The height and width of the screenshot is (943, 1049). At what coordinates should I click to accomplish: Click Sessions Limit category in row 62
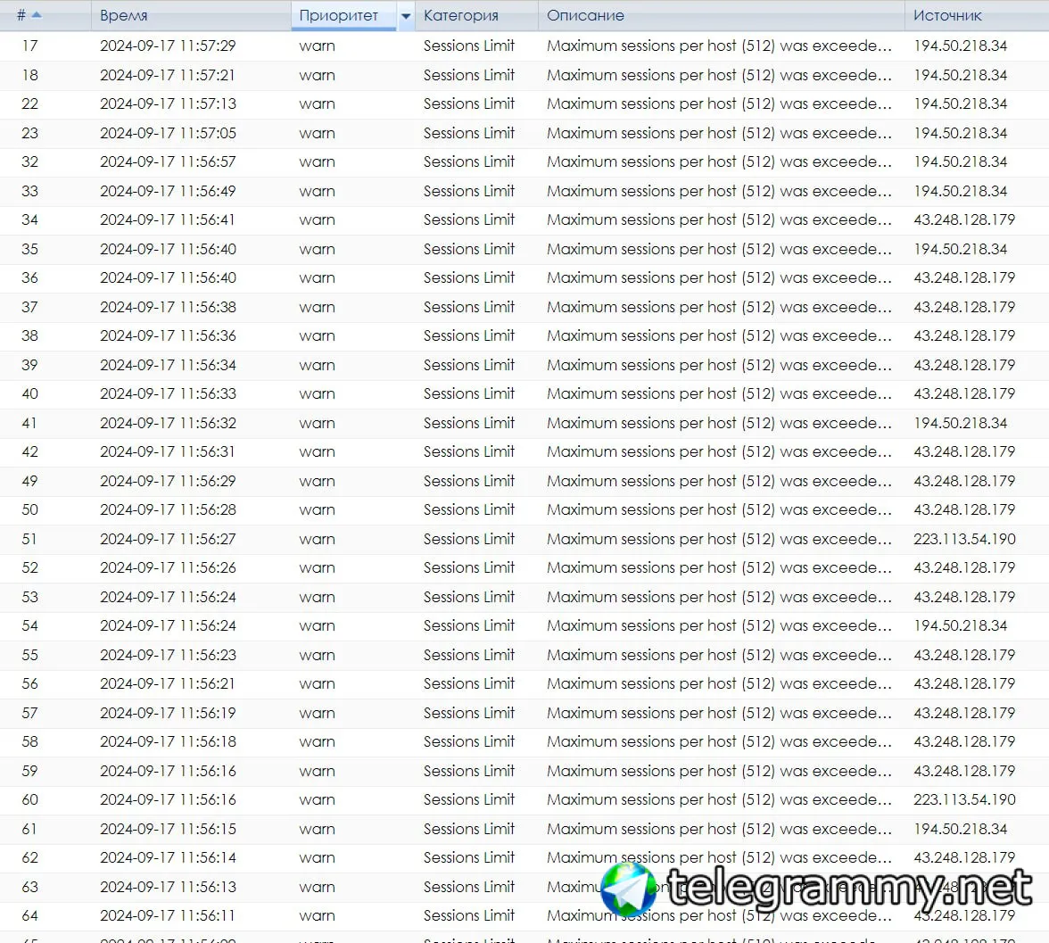[x=469, y=858]
